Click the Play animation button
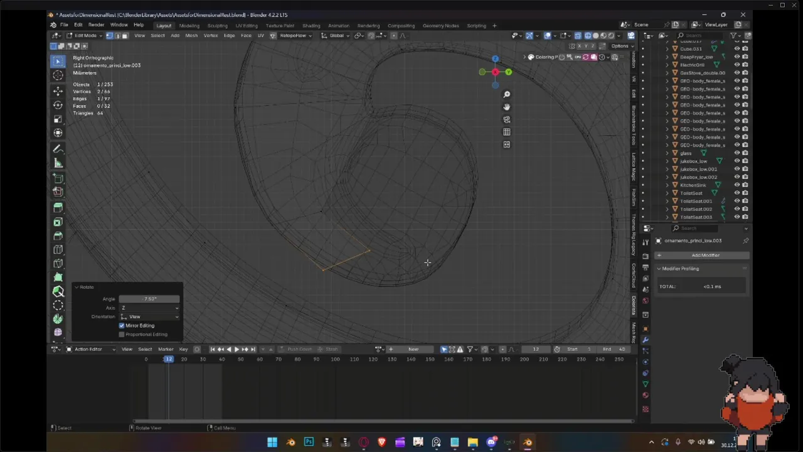Viewport: 803px width, 452px height. tap(237, 349)
